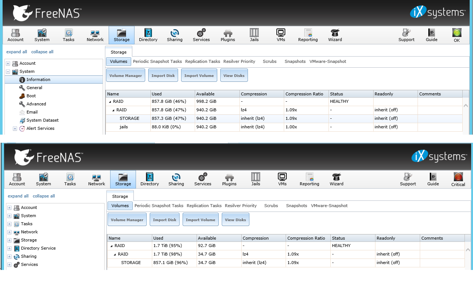
Task: Switch to Periodic Snapshot Tasks in upper window
Action: [157, 61]
